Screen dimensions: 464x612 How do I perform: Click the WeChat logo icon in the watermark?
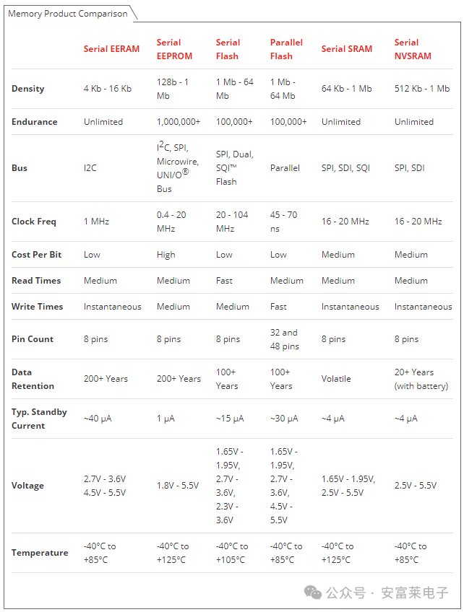point(313,593)
